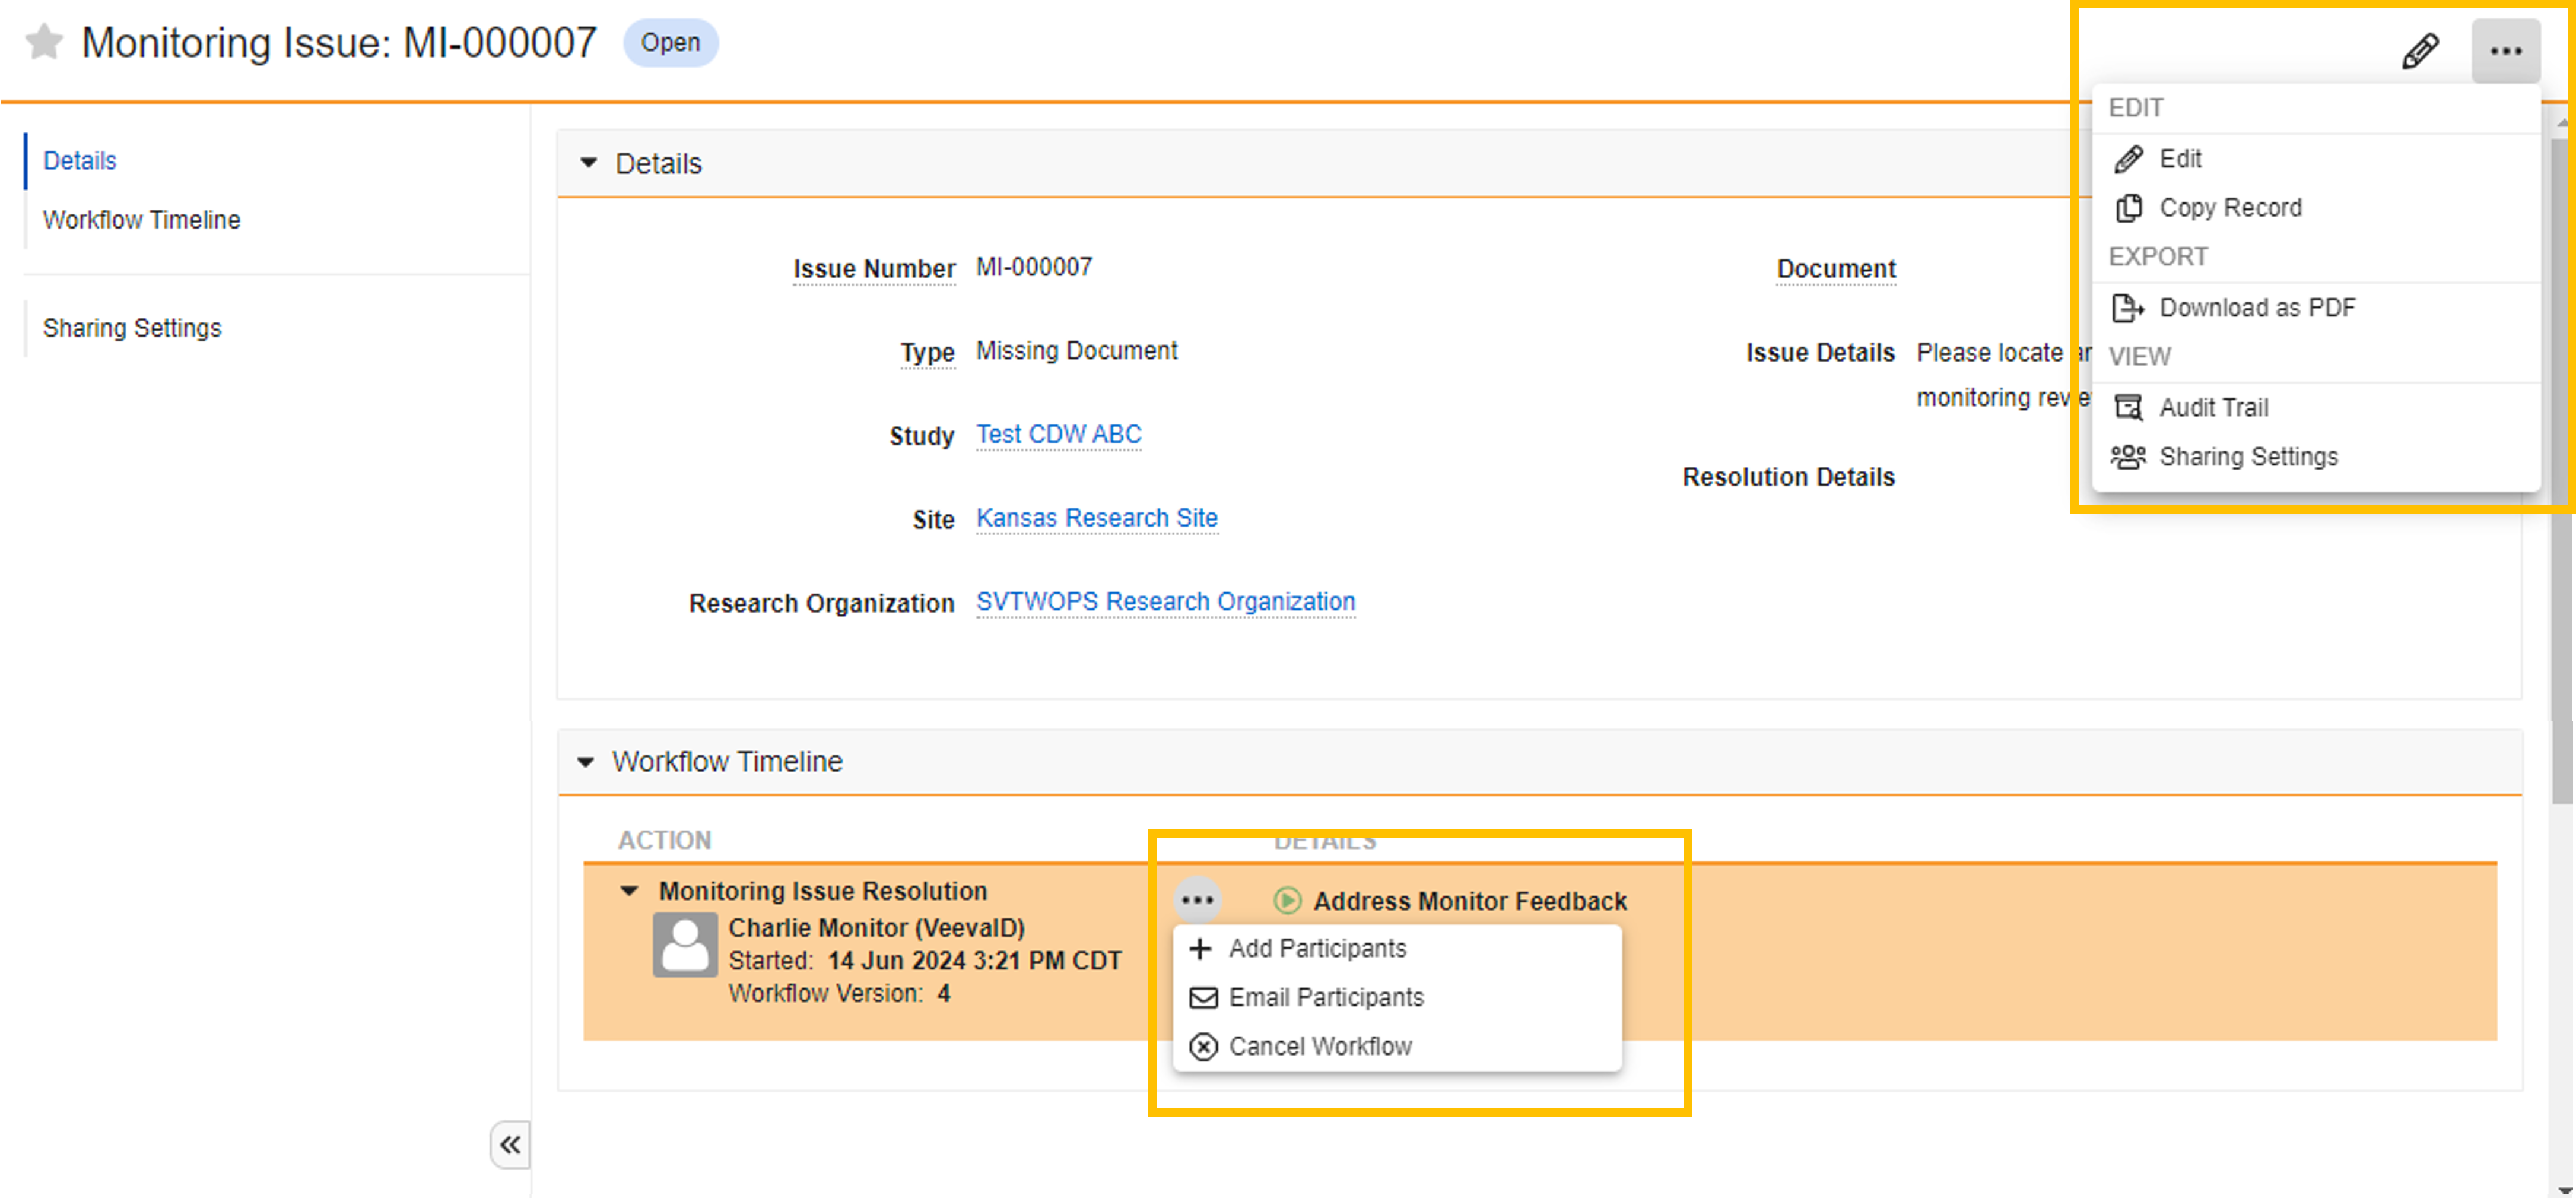Select Edit from the actions menu
Screen dimensions: 2576x1198
(2180, 159)
